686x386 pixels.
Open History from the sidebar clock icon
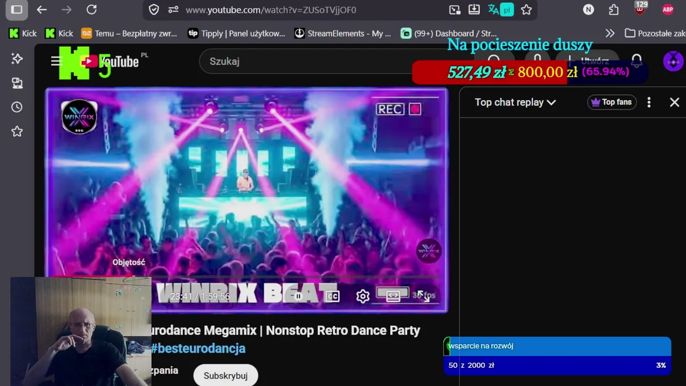pos(17,107)
